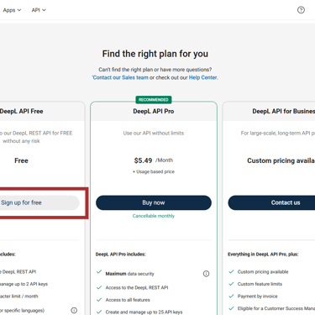Open the help question mark icon

pyautogui.click(x=301, y=10)
